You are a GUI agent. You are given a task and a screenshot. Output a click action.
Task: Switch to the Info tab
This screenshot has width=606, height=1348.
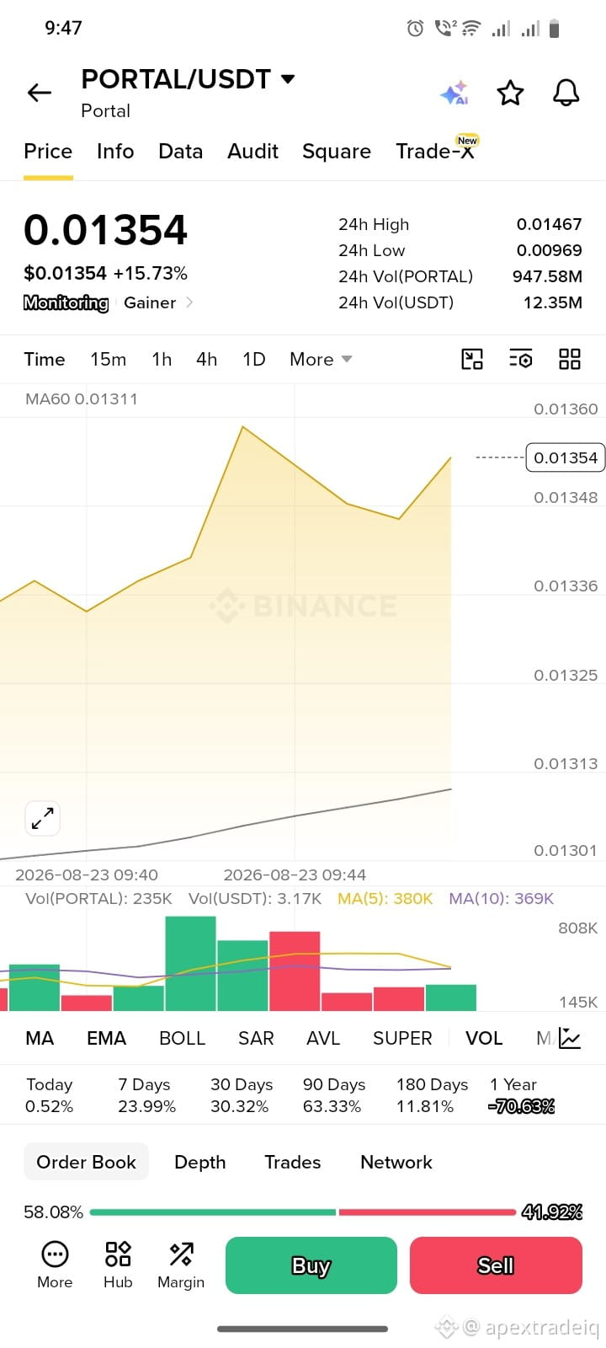[x=115, y=152]
